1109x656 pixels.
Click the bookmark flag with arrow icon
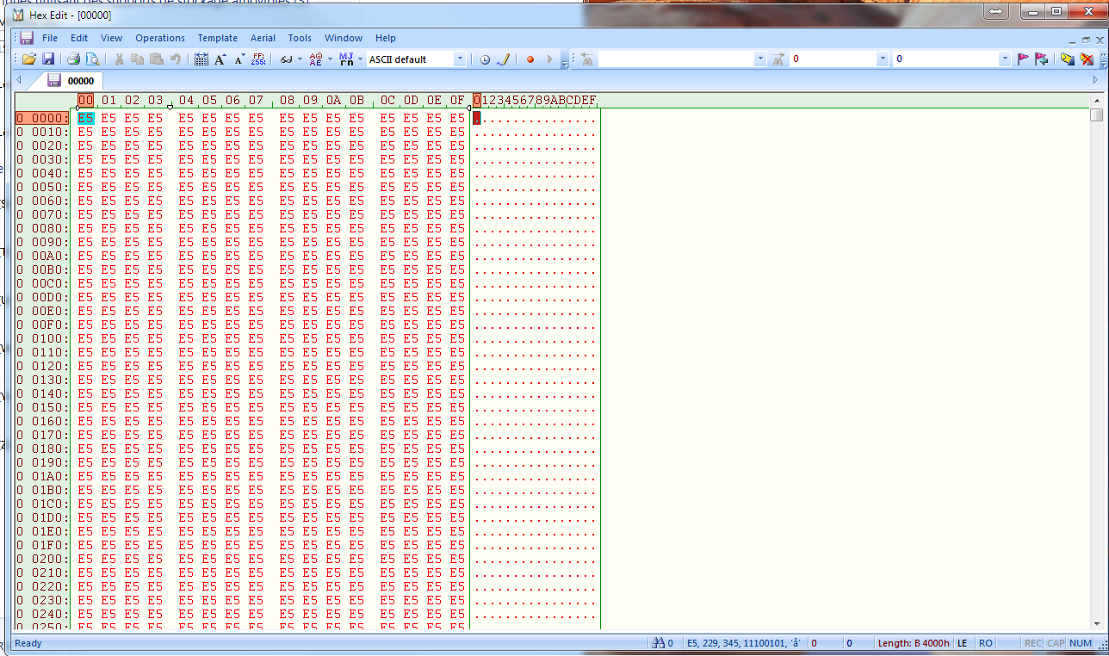pyautogui.click(x=1042, y=59)
